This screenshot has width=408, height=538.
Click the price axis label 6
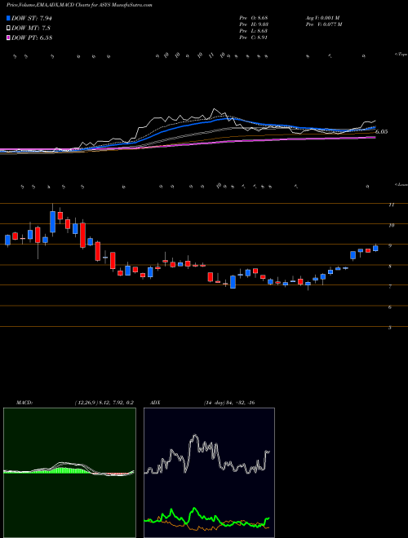(390, 307)
